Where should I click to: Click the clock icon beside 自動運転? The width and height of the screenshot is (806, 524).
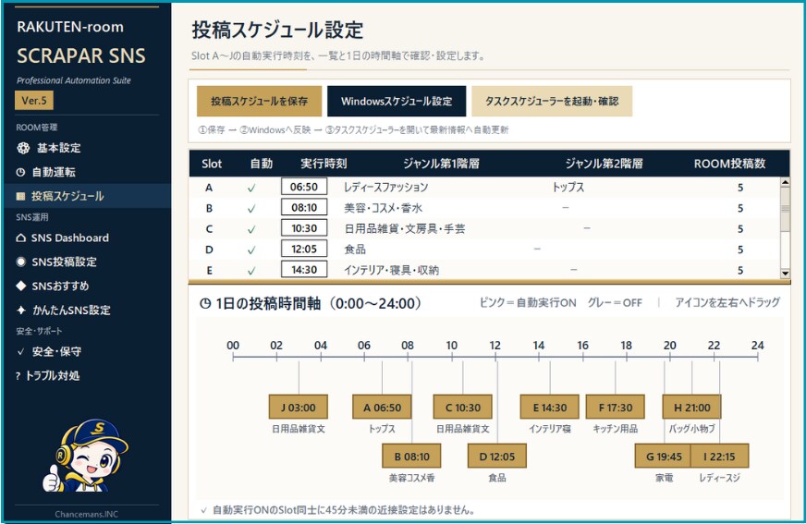pos(20,173)
